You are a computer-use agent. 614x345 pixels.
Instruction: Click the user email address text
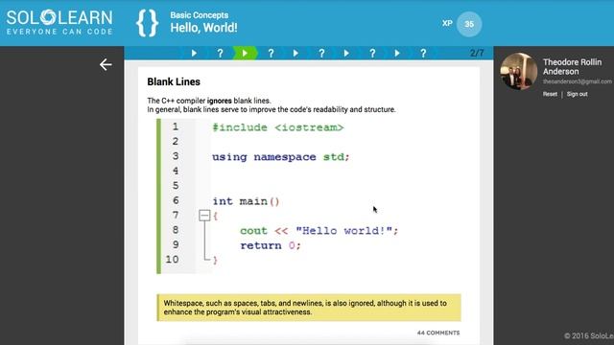click(x=578, y=81)
